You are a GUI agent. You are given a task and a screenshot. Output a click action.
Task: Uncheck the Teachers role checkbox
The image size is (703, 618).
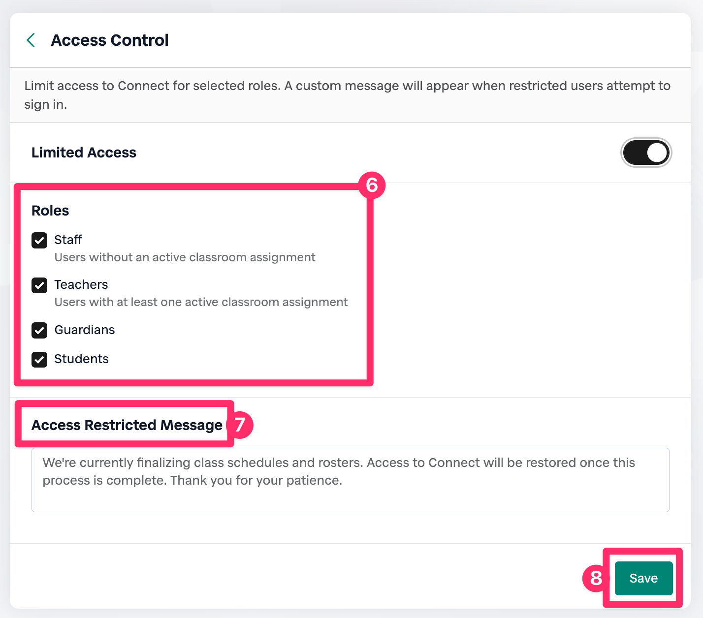(39, 285)
